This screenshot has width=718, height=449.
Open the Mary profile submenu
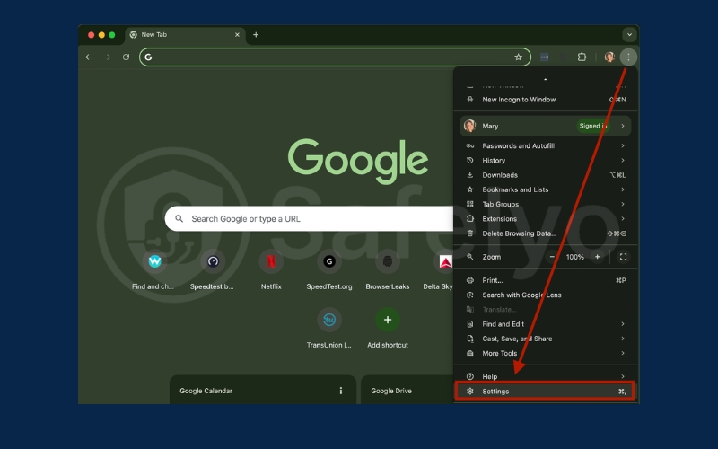[x=545, y=126]
